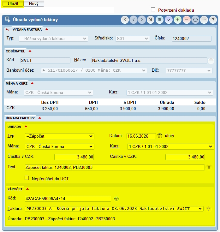
Task: Go to first record button
Action: (125, 20)
